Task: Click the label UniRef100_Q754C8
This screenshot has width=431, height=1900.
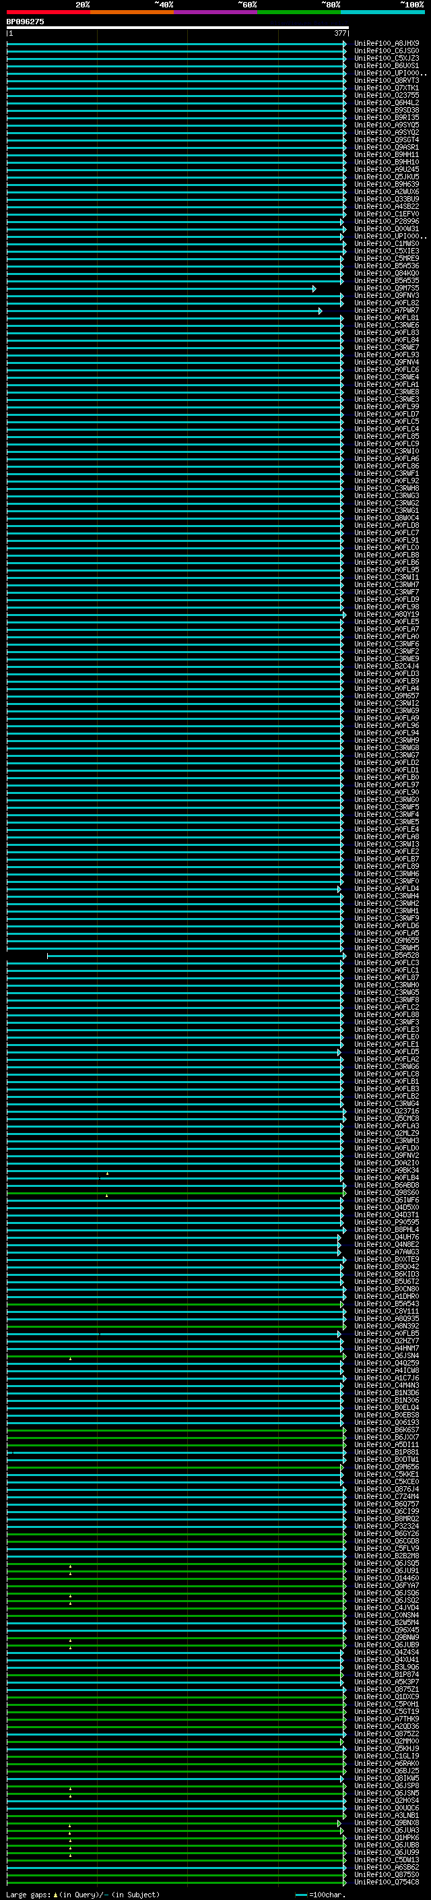Action: 387,1882
